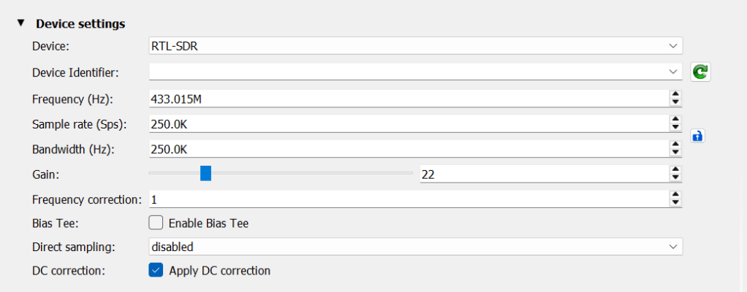The height and width of the screenshot is (292, 747).
Task: Click the green refresh device identifiers icon
Action: [700, 72]
